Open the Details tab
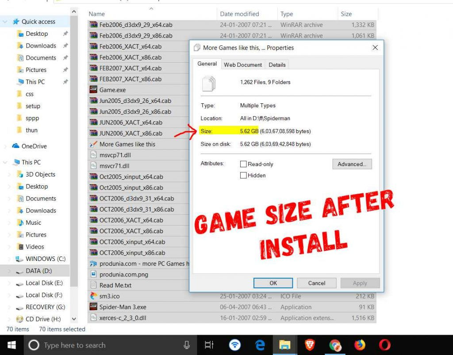 coord(277,65)
